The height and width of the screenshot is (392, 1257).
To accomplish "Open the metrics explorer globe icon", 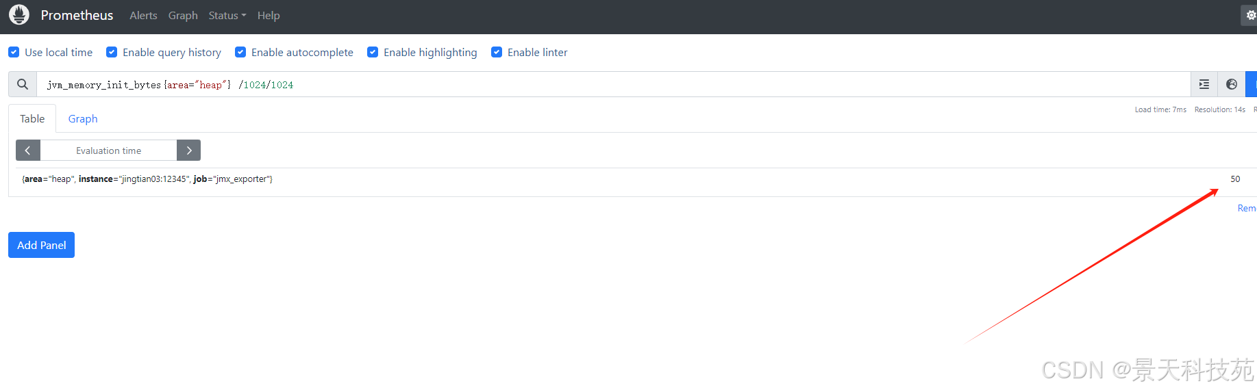I will [1231, 84].
